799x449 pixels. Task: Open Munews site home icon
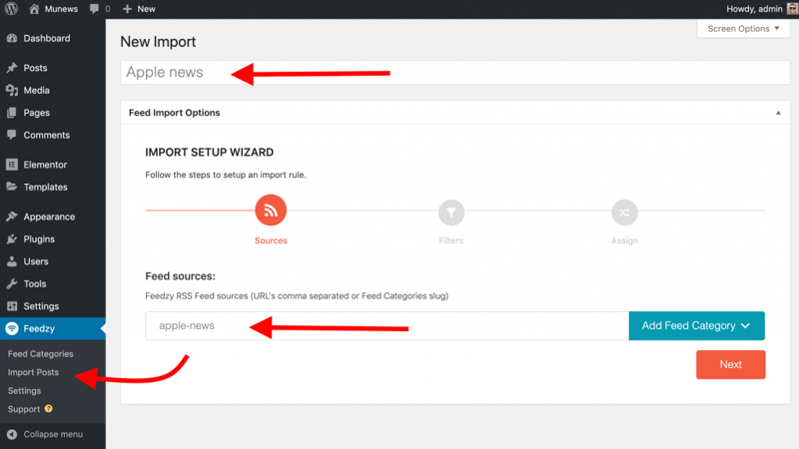click(34, 9)
